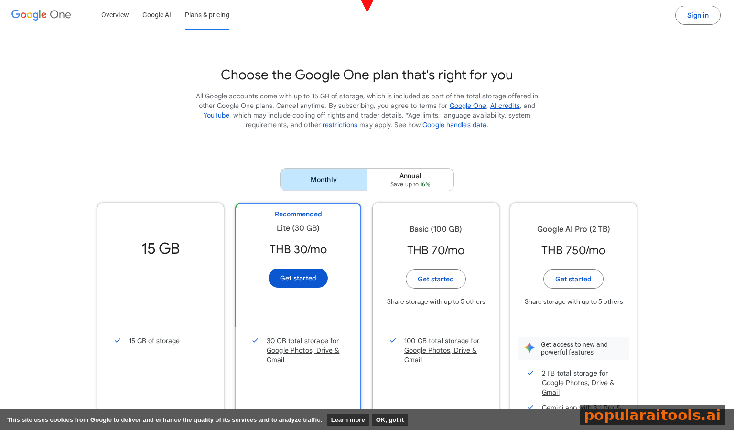Viewport: 734px width, 430px height.
Task: Click the checkmark next to 30 GB total storage
Action: pyautogui.click(x=255, y=340)
